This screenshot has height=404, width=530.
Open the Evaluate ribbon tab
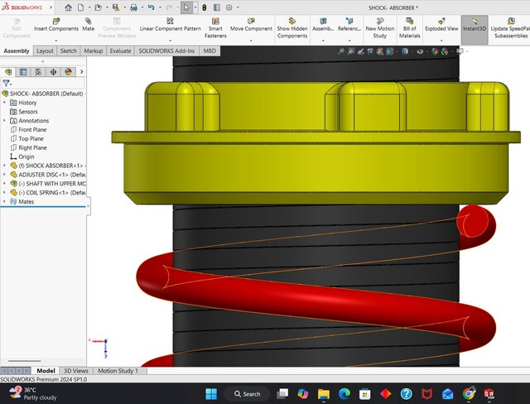click(x=120, y=51)
